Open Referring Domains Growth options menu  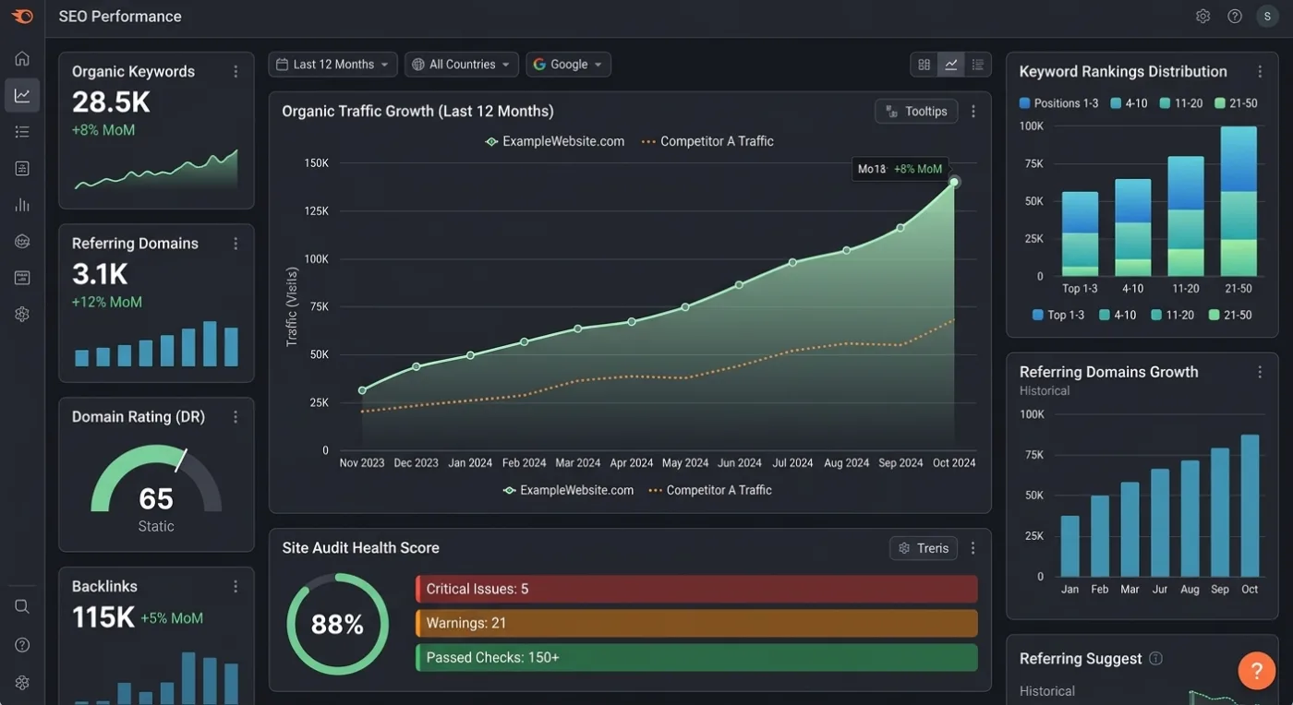click(x=1260, y=373)
